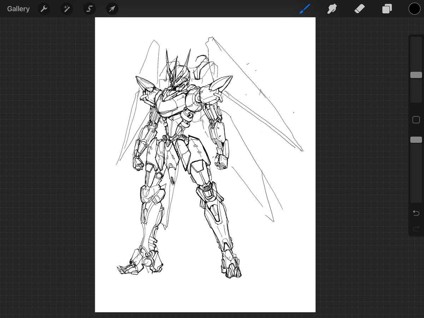
Task: Click the mecha sketch canvas
Action: (x=205, y=165)
